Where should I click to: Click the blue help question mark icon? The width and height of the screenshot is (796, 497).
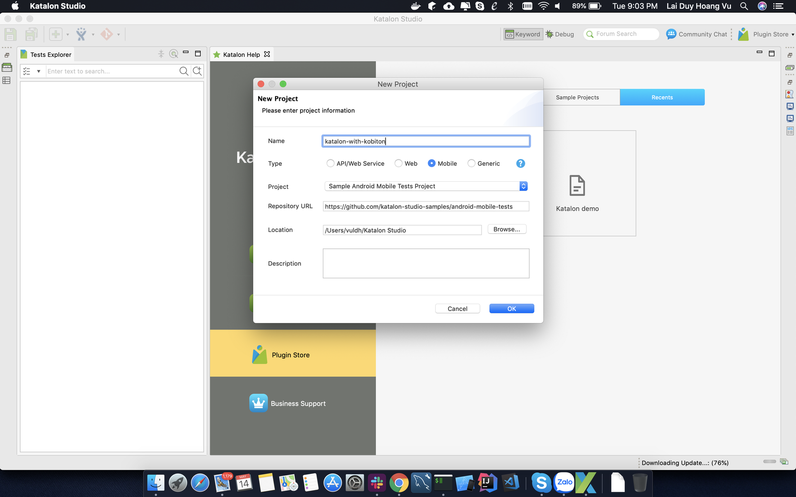[521, 163]
